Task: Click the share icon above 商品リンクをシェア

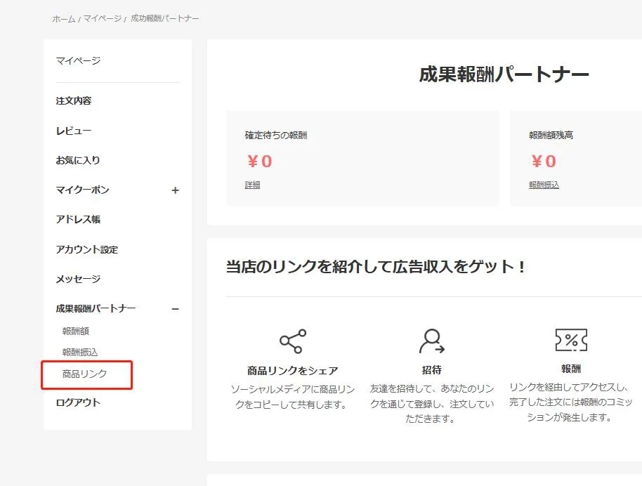Action: point(292,341)
